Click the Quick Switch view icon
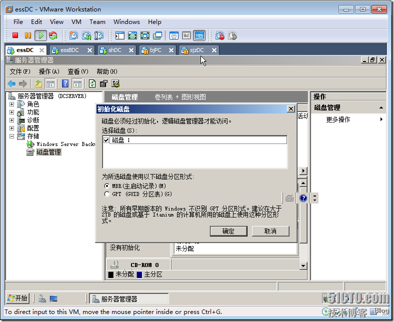Image resolution: width=394 pixels, height=322 pixels. (132, 35)
